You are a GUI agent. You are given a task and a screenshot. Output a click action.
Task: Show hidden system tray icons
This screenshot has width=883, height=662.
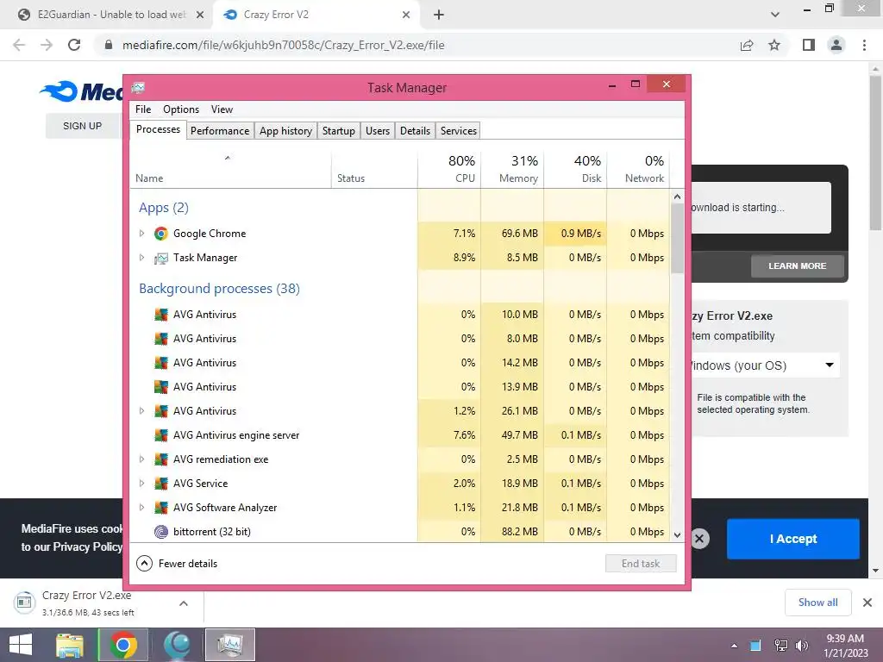pos(734,646)
